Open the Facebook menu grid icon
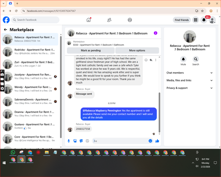The height and width of the screenshot is (177, 221). coord(195,20)
